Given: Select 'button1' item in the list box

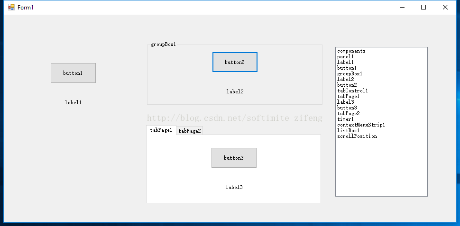Looking at the screenshot, I should (x=381, y=68).
